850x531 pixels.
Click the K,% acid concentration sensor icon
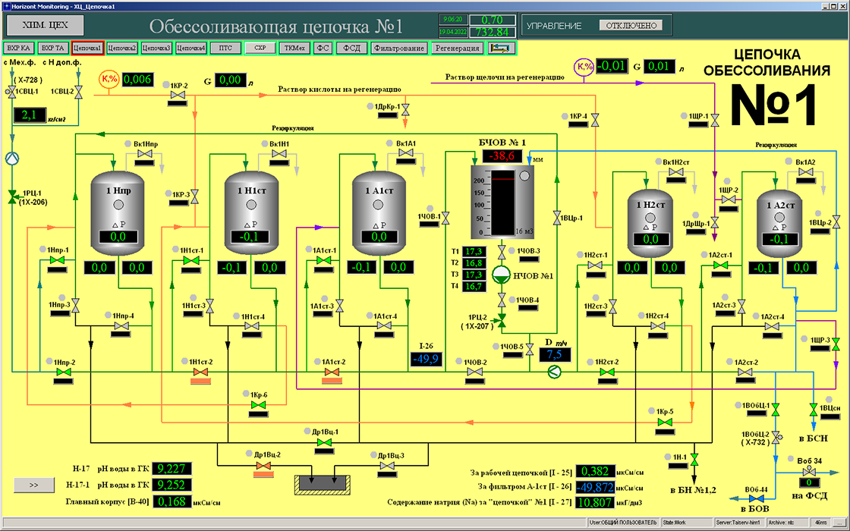click(x=109, y=79)
